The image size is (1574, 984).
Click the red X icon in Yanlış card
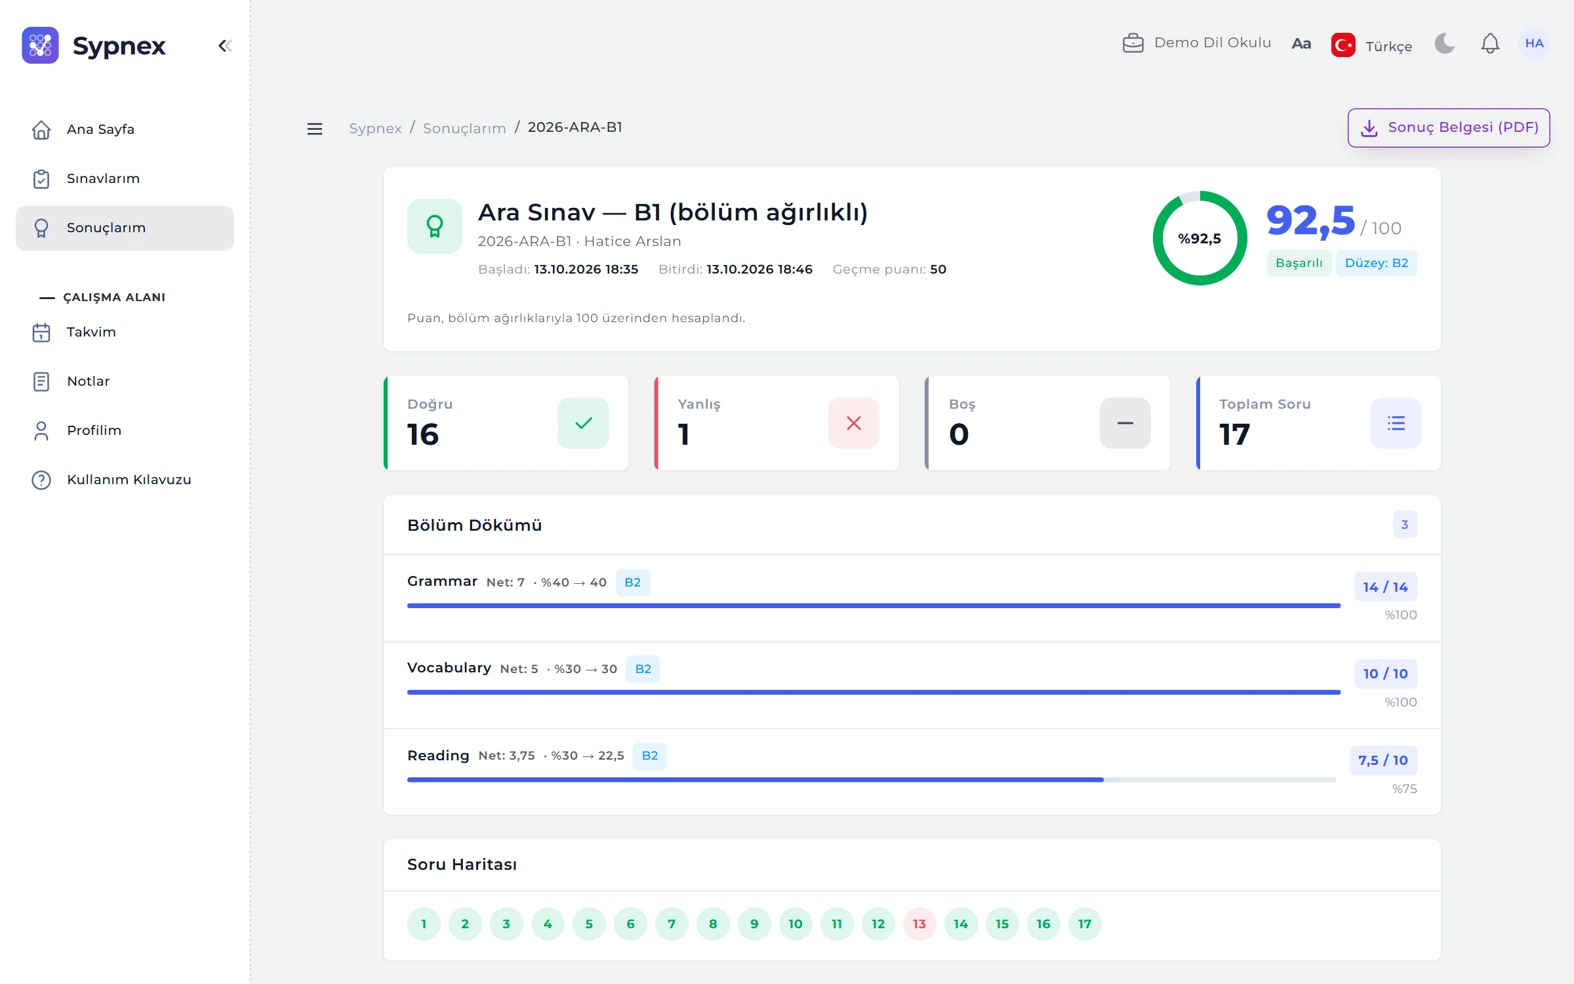[x=853, y=423]
